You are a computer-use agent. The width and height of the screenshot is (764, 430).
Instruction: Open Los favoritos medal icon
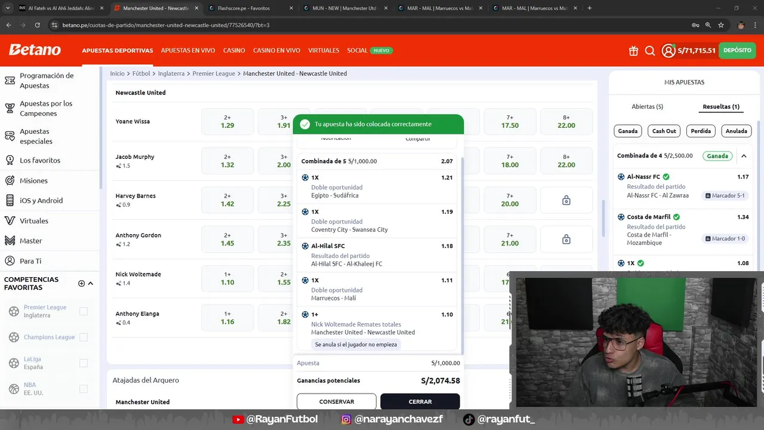tap(10, 160)
